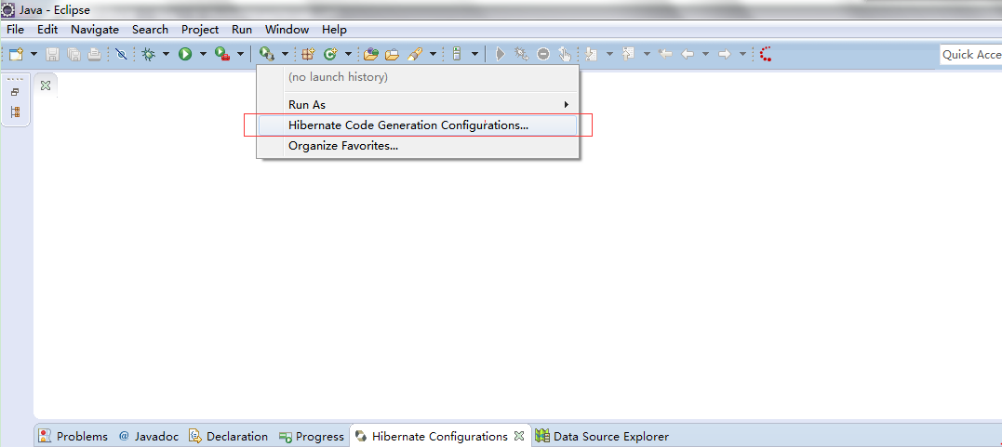
Task: Expand the Next Annotation dropdown arrow
Action: (609, 54)
